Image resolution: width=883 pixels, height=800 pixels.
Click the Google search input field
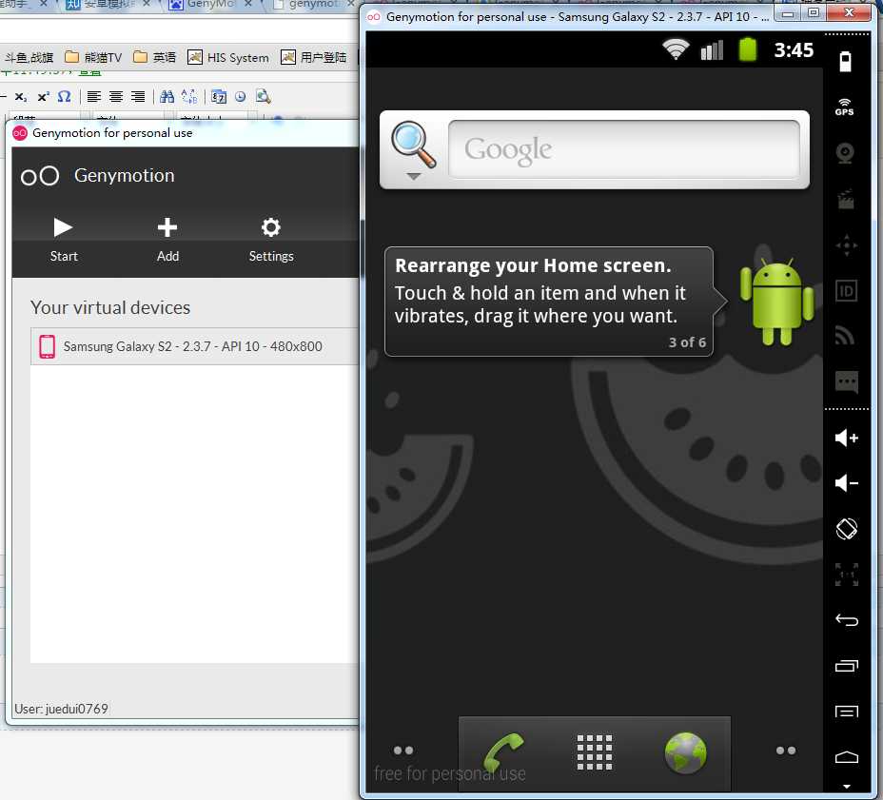pos(624,149)
